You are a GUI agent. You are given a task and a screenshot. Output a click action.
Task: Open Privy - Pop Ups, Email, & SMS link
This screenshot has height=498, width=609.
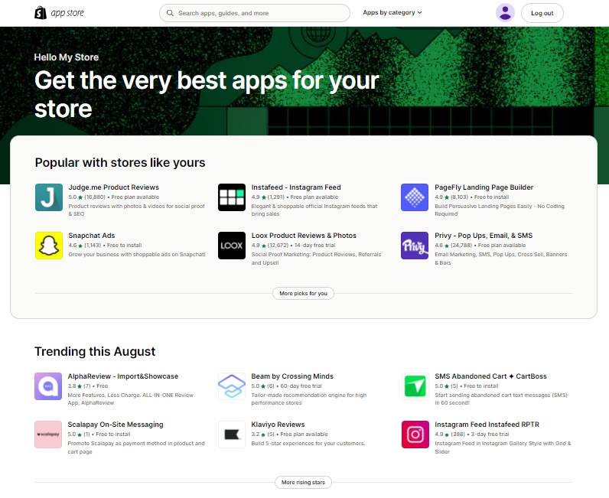pos(484,236)
